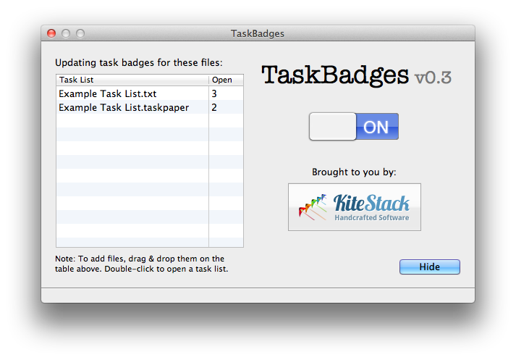This screenshot has width=516, height=360.
Task: Open the KiteStack Handcrafted Software logo link
Action: [x=355, y=207]
